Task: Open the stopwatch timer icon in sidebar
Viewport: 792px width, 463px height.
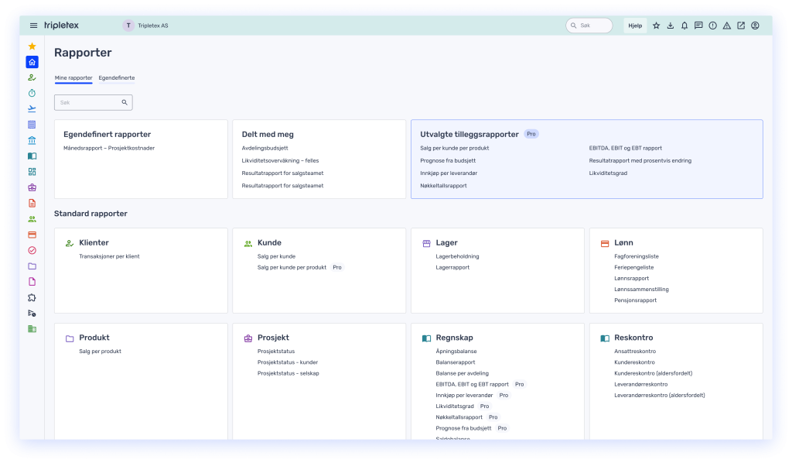Action: (x=32, y=93)
